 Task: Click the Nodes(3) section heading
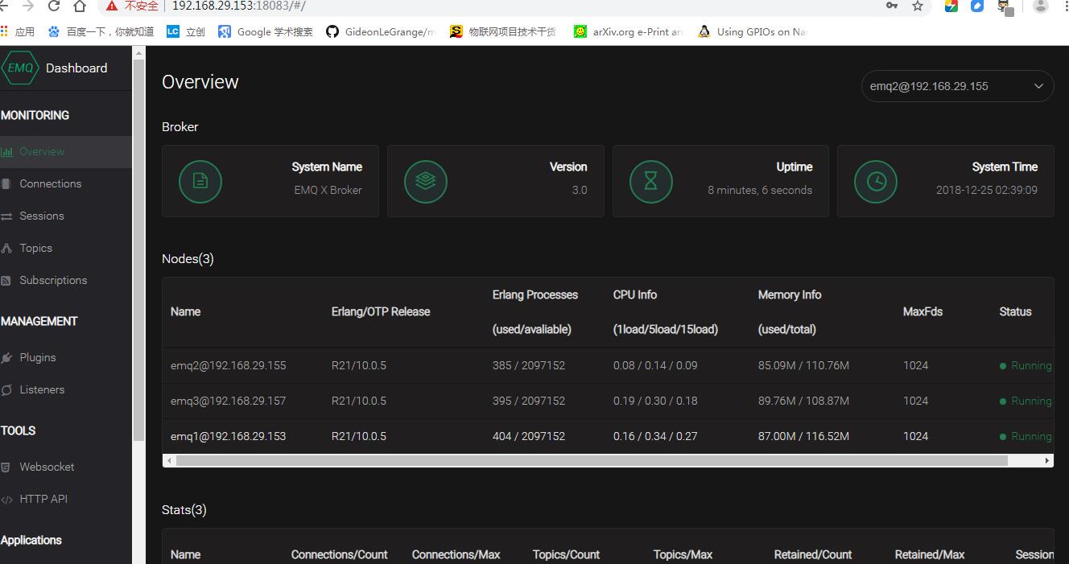pyautogui.click(x=188, y=259)
